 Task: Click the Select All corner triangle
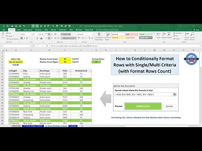[x=3, y=50]
